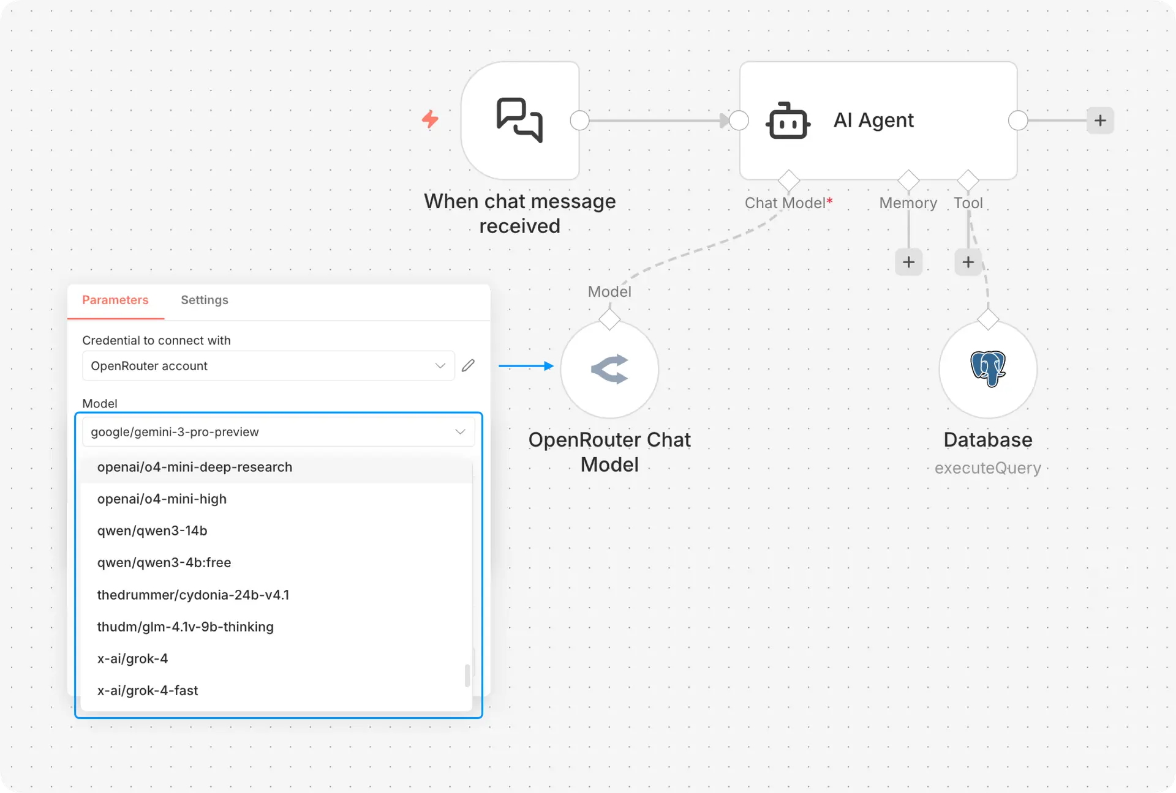This screenshot has height=793, width=1176.
Task: Select the Postgres Database node
Action: click(987, 369)
